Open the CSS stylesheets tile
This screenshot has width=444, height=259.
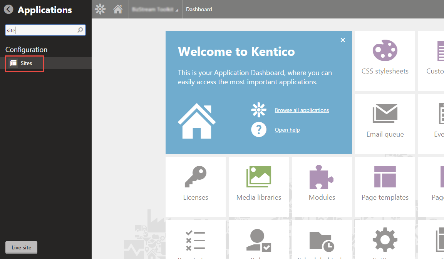tap(385, 61)
